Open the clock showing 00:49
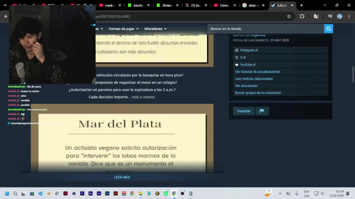Viewport: 355px width, 199px height. pos(336,193)
